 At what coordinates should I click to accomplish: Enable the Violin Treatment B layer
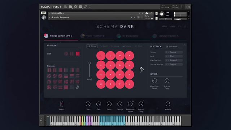point(82,36)
